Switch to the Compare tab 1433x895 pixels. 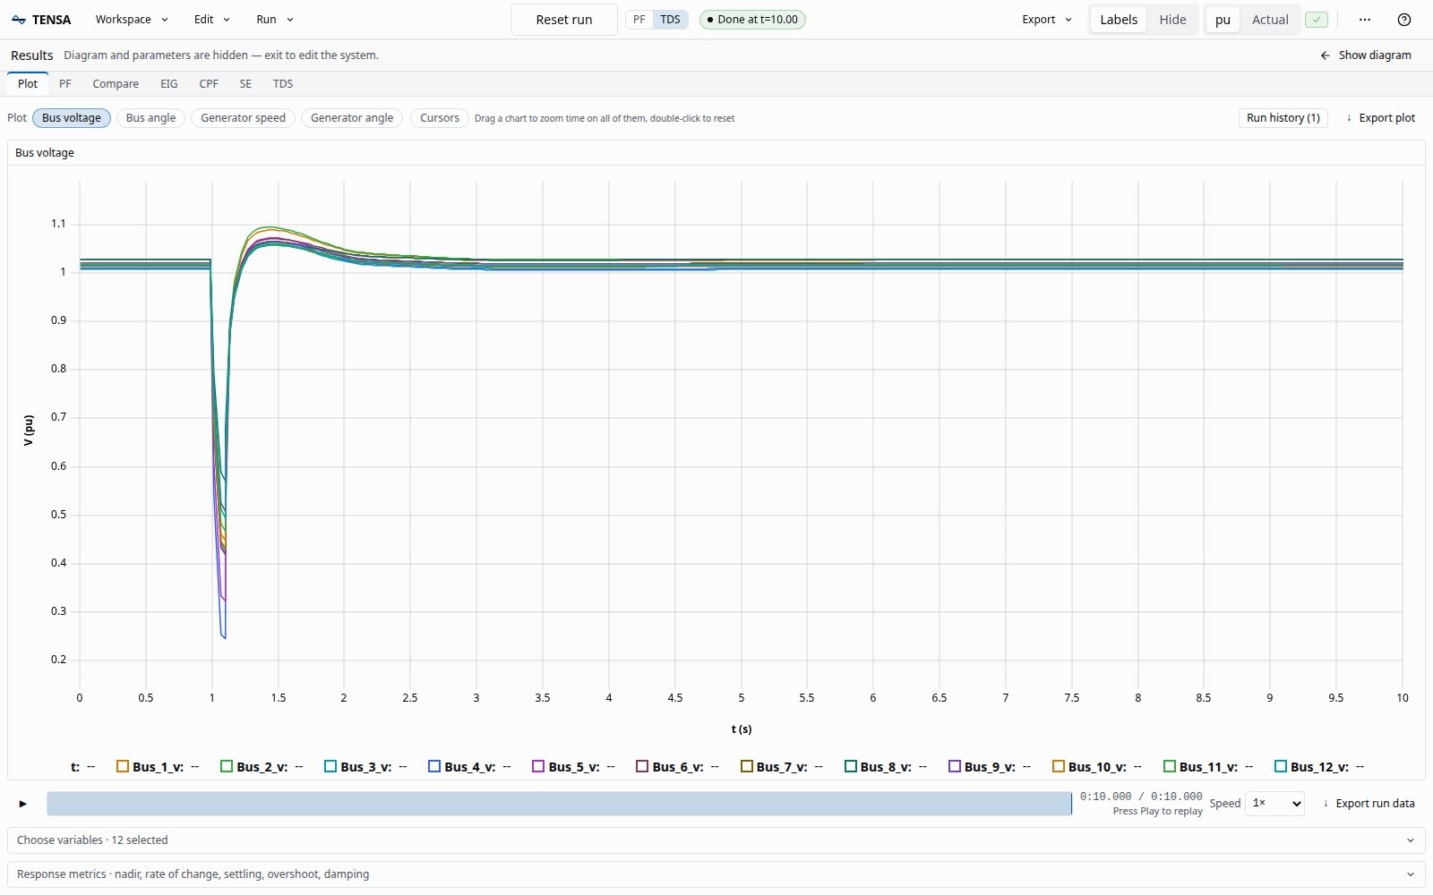[x=116, y=84]
